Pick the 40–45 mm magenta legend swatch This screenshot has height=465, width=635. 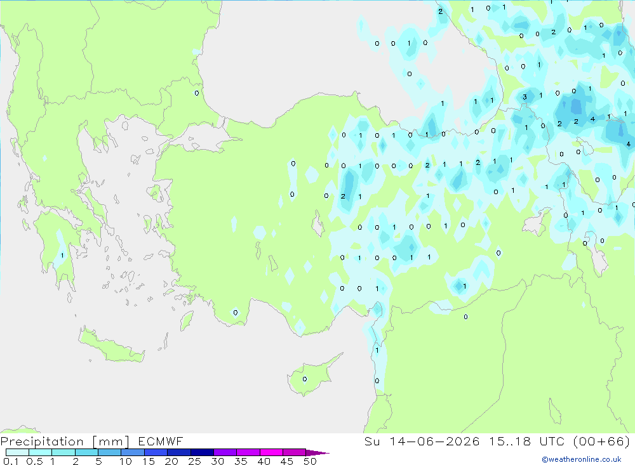[271, 452]
